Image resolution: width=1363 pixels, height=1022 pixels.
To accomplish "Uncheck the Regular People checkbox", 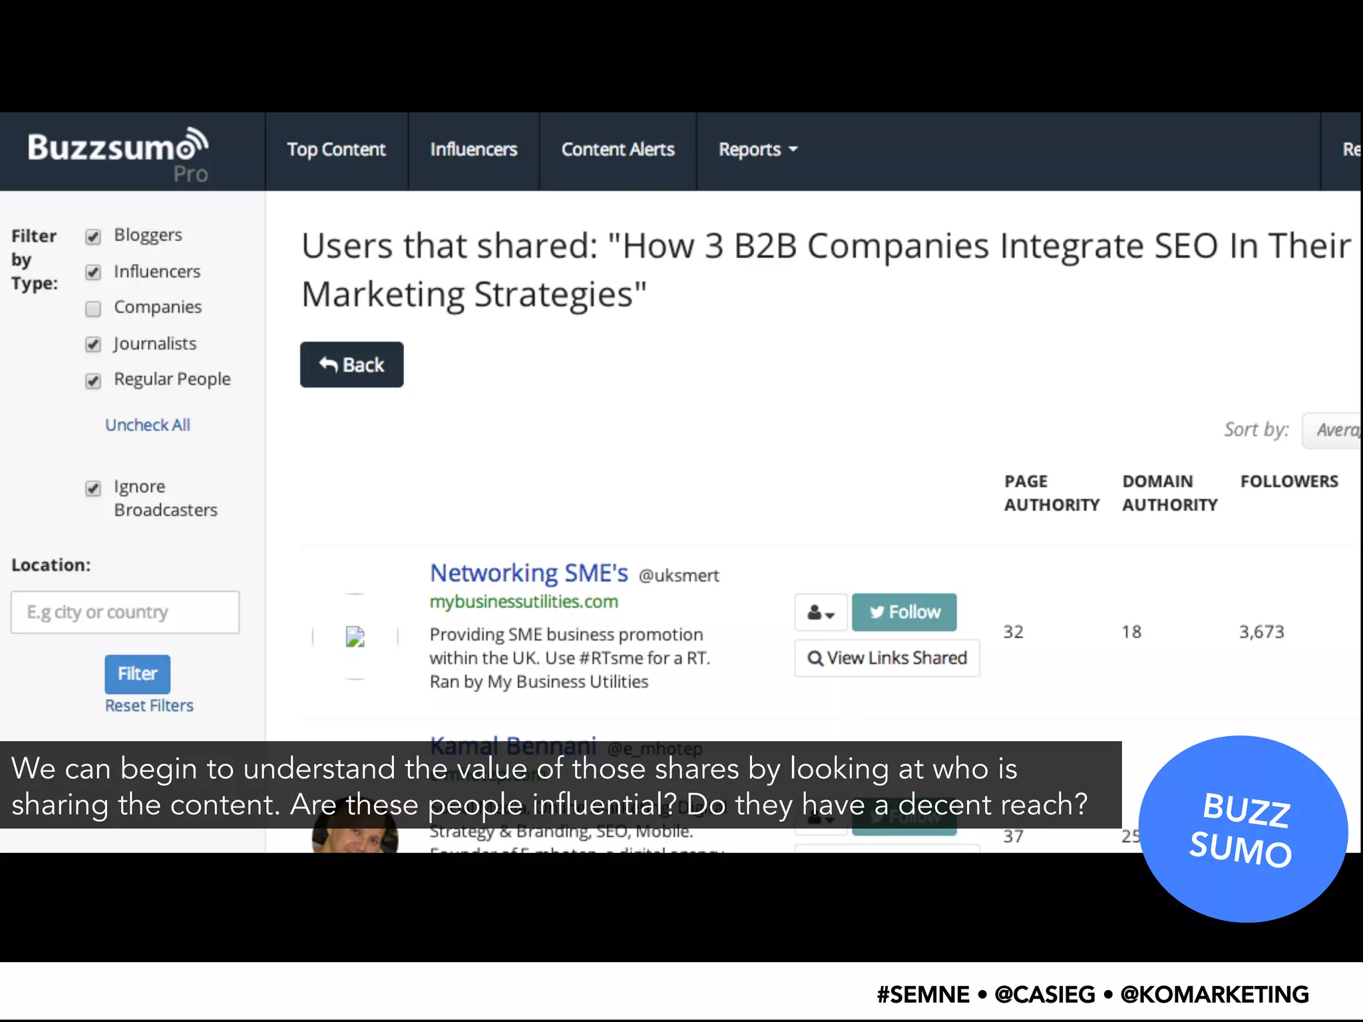I will click(x=93, y=380).
